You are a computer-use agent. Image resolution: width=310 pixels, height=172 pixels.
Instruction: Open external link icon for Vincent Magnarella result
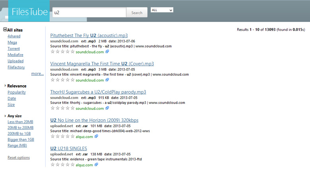pos(107,80)
